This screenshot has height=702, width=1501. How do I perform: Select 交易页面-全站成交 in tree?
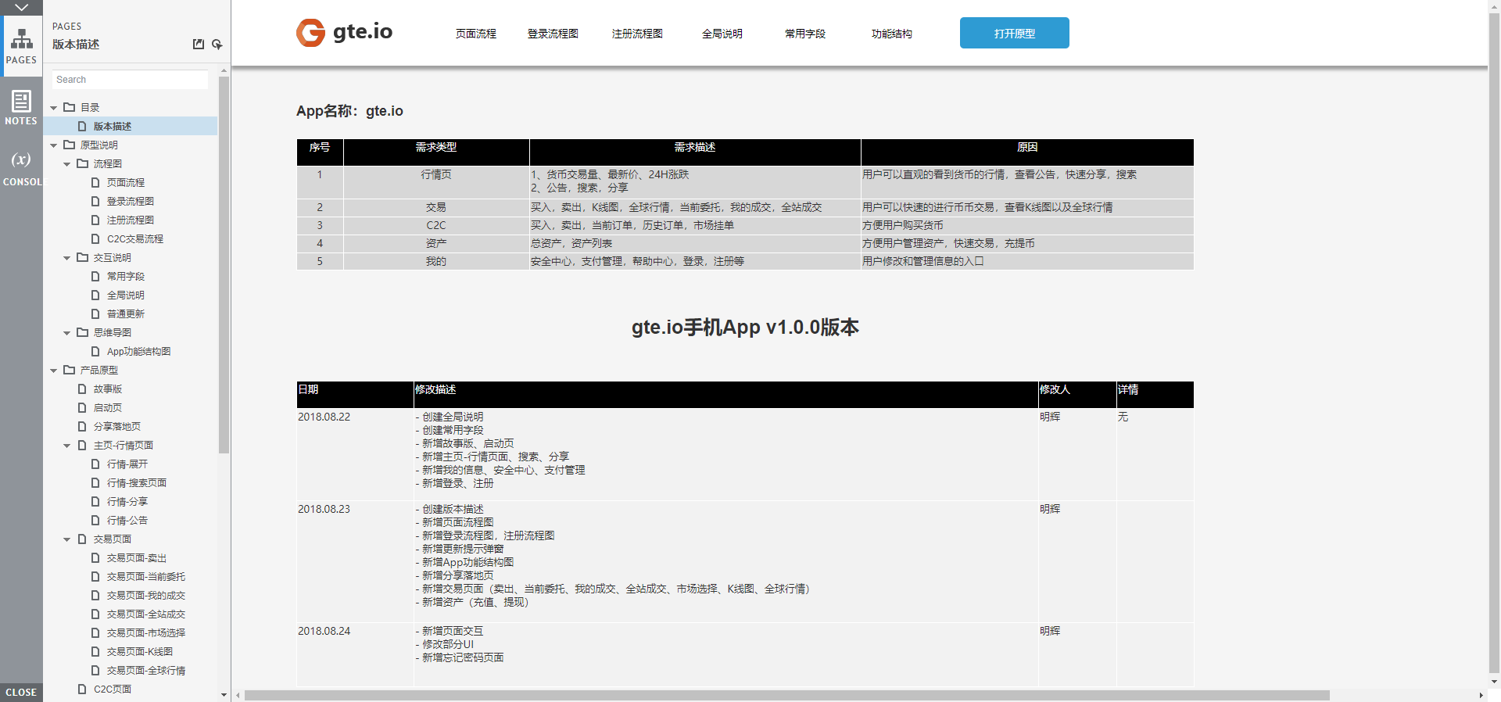click(x=146, y=614)
